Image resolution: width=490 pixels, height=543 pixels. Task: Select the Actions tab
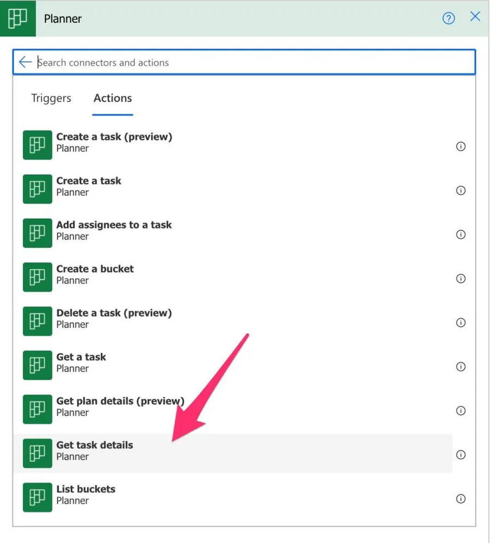(113, 98)
